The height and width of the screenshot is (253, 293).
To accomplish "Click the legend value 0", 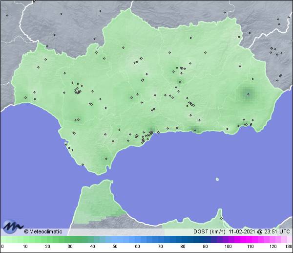I will (x=2, y=247).
